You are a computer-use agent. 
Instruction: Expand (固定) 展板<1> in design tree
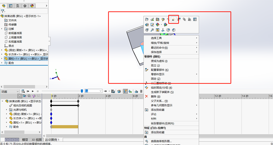pos(2,50)
